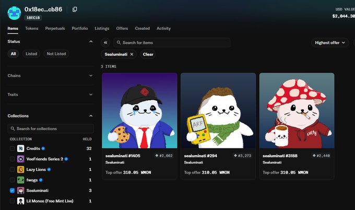
Task: Click the Sealuminati collection icon
Action: click(x=20, y=191)
